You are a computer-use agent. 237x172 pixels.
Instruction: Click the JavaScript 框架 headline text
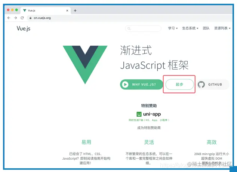coord(154,65)
